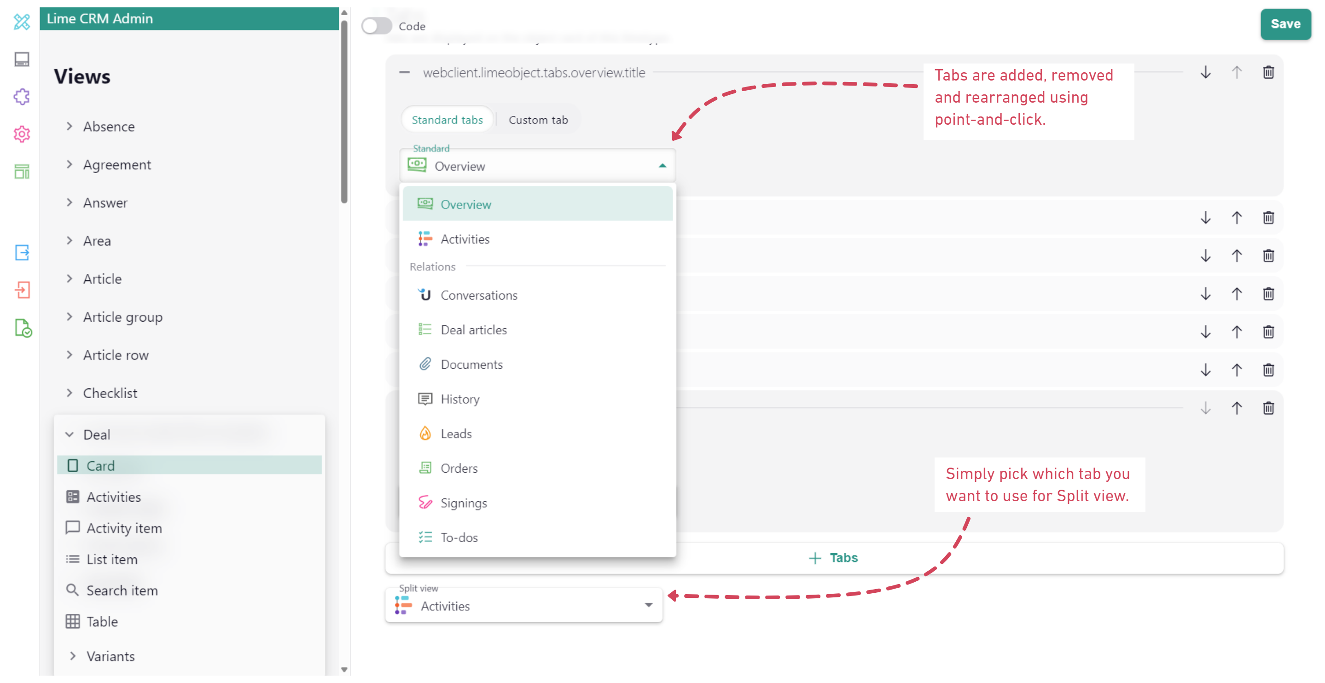This screenshot has width=1325, height=683.
Task: Click the red import arrow sidebar icon
Action: [22, 290]
